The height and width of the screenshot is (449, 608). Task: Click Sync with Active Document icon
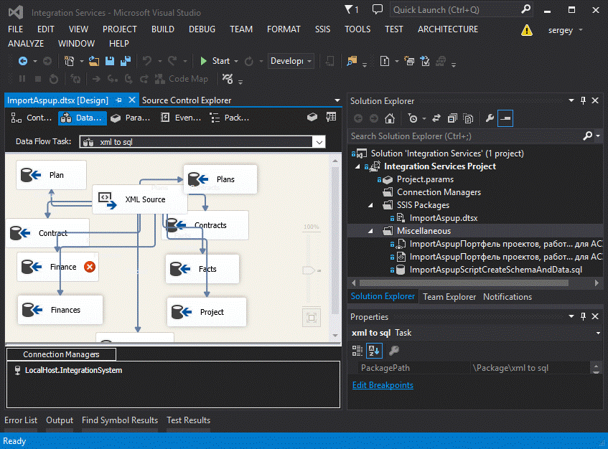(x=436, y=118)
